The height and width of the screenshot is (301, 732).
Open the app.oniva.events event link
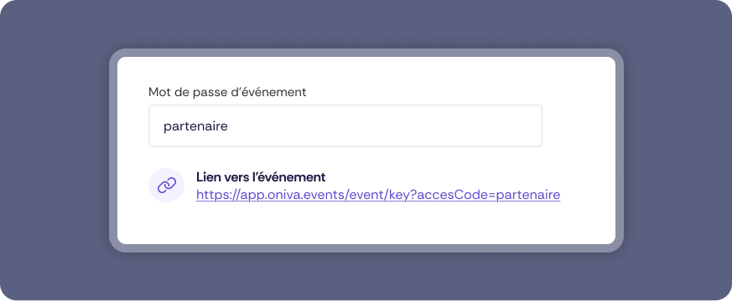coord(378,195)
